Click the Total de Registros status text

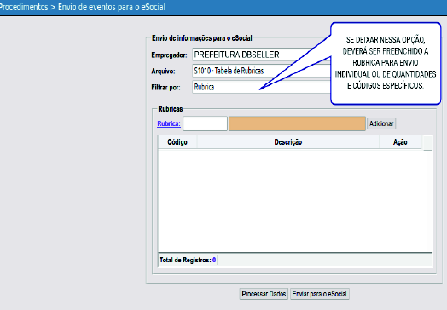188,260
